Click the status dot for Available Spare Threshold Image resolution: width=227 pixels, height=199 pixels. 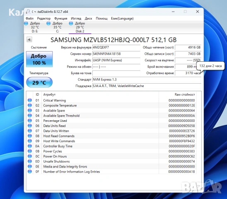coord(30,115)
